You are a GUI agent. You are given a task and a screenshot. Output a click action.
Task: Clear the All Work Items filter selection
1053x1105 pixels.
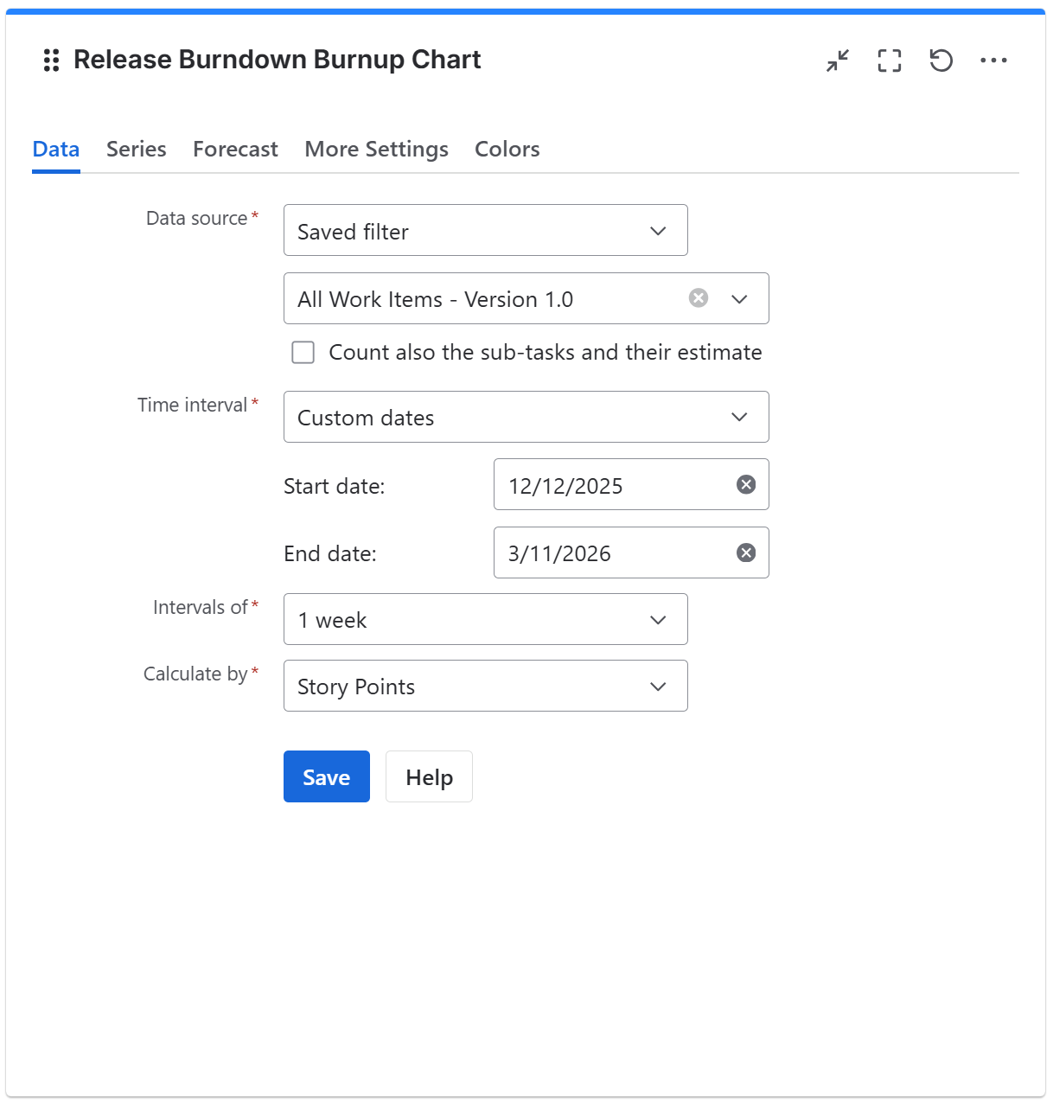click(x=698, y=298)
